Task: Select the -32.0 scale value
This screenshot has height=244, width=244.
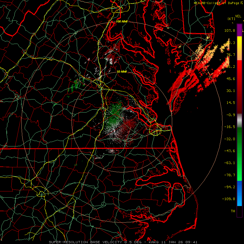Action: [230, 139]
